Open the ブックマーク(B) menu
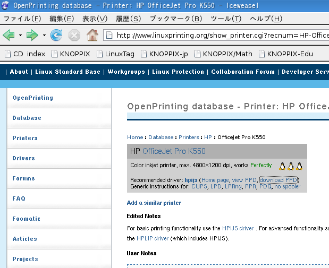 pyautogui.click(x=176, y=19)
